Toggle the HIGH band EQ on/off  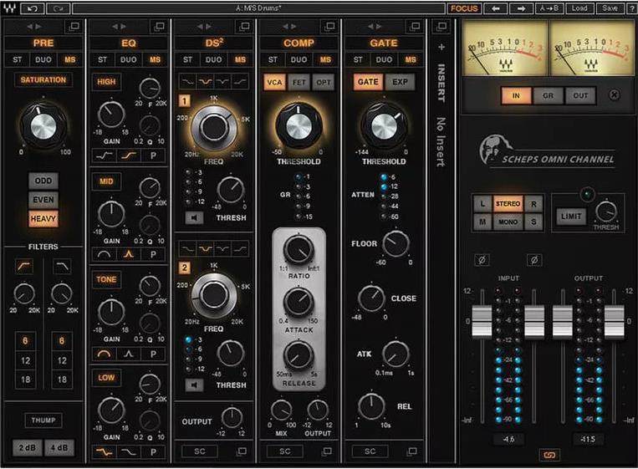point(106,82)
